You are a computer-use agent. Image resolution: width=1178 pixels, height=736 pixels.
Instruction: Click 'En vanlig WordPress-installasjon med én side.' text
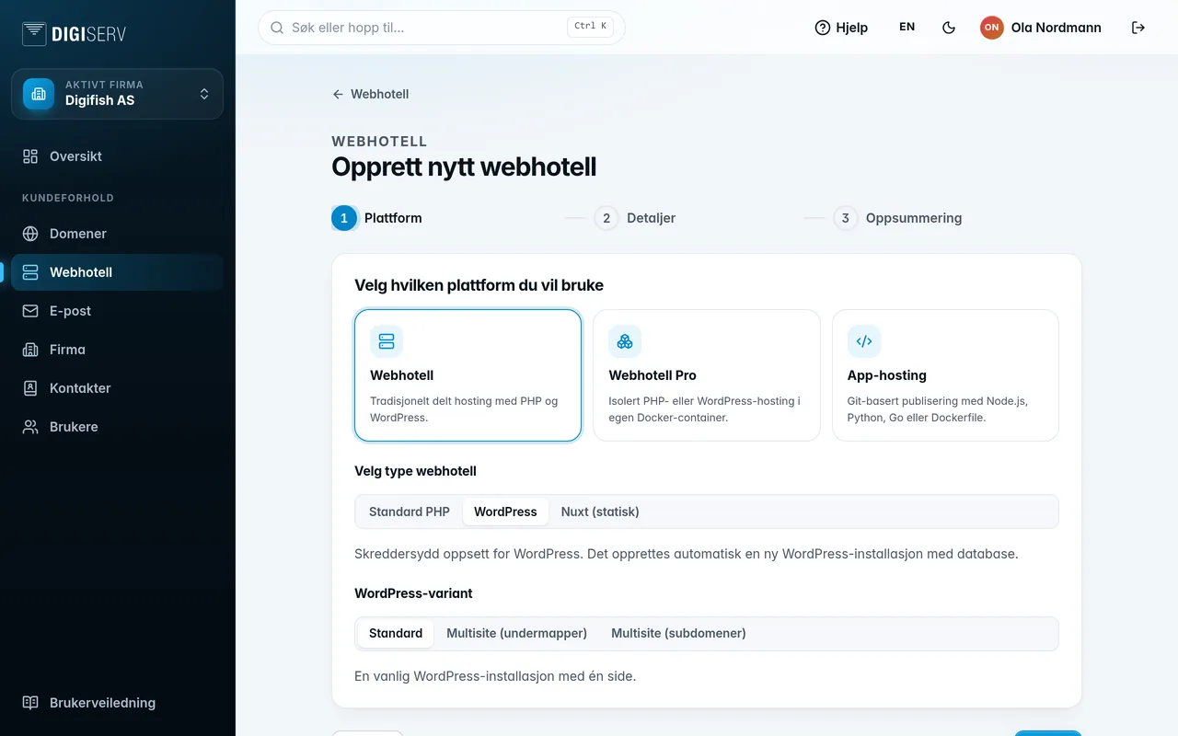coord(495,676)
